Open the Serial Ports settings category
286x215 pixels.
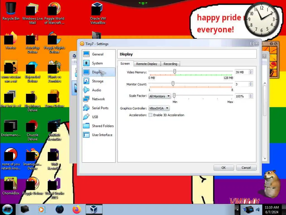[x=99, y=108]
